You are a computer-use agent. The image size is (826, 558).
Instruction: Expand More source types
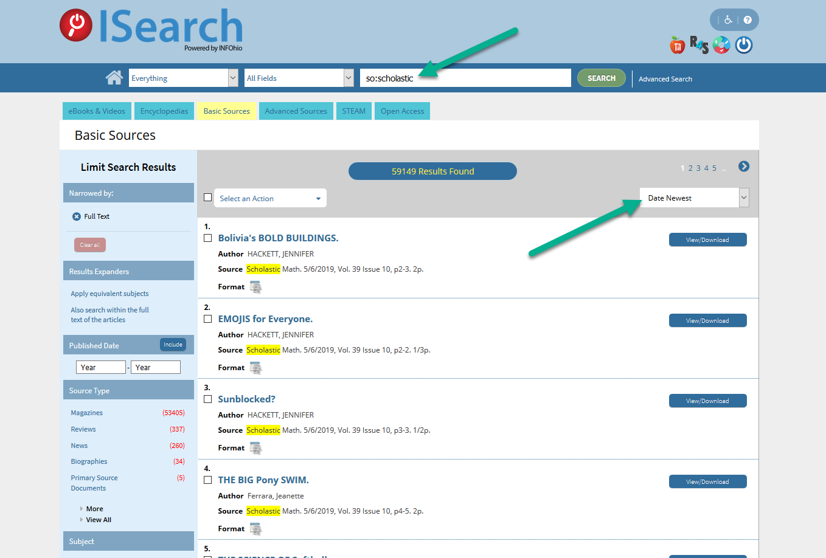pos(94,509)
